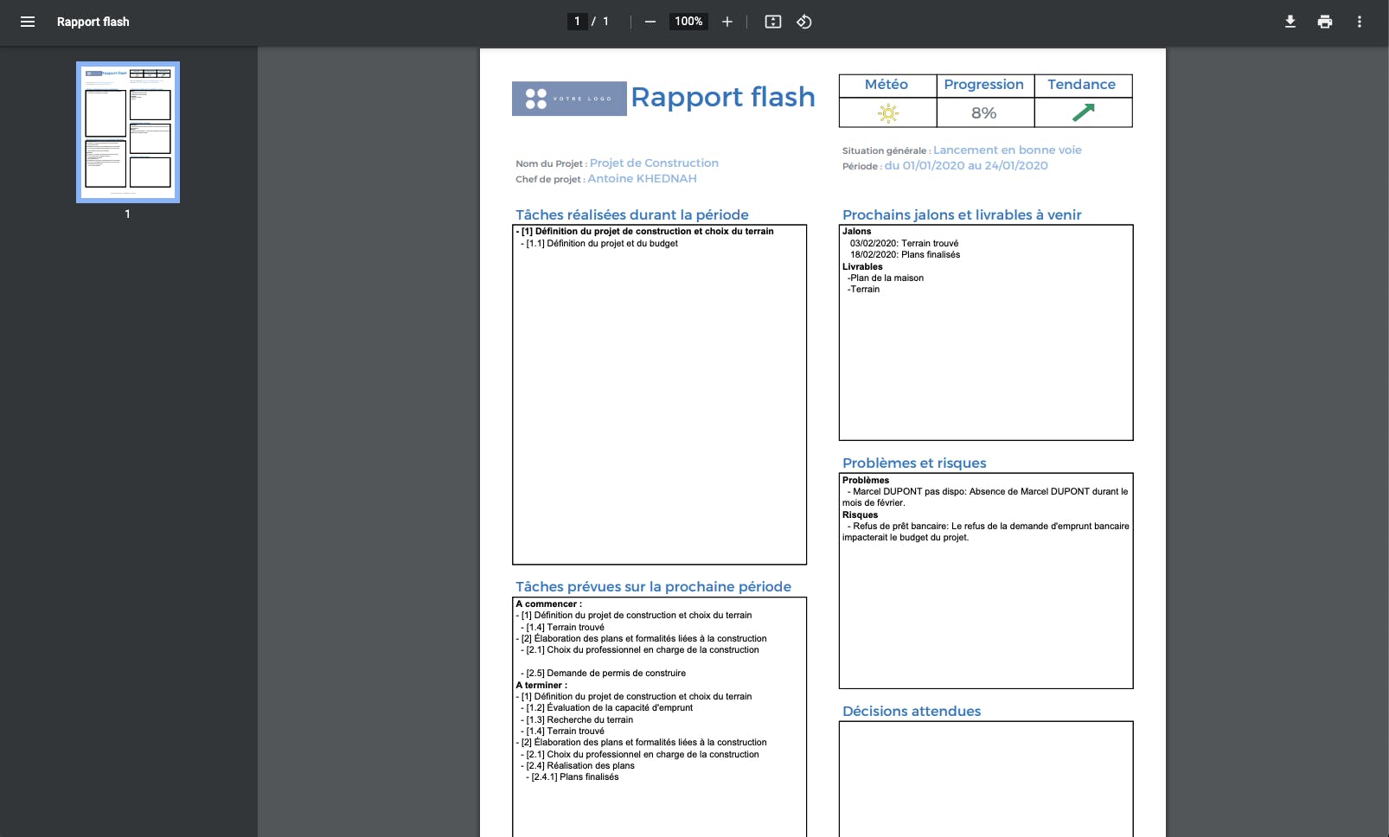
Task: Zoom in with the plus icon
Action: [727, 22]
